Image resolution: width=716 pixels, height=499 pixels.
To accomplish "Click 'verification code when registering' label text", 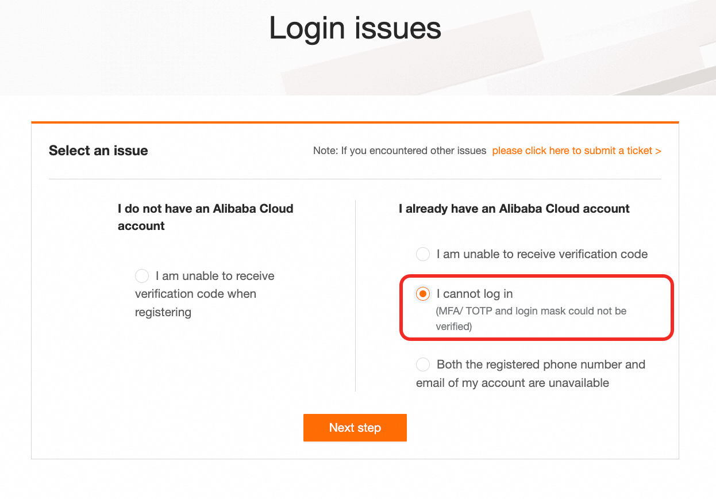I will [195, 294].
